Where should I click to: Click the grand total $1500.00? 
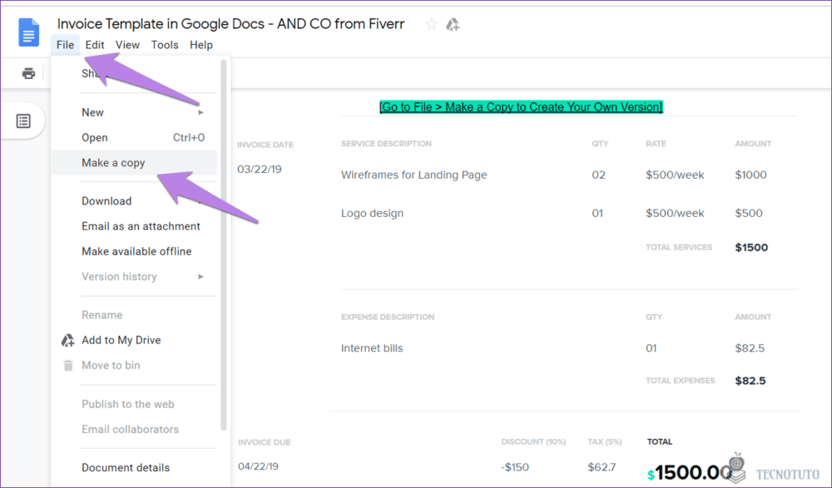pos(690,472)
